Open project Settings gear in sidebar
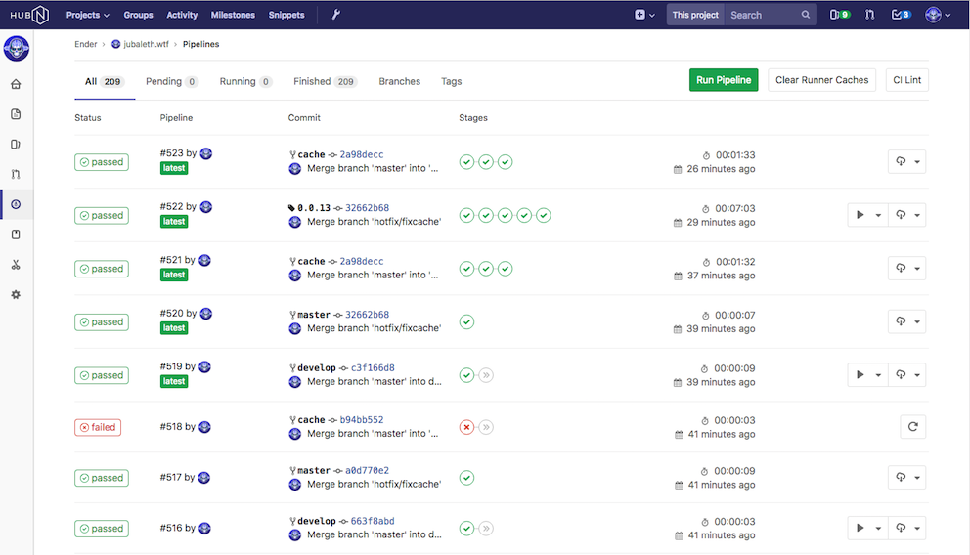This screenshot has width=970, height=555. [x=16, y=295]
